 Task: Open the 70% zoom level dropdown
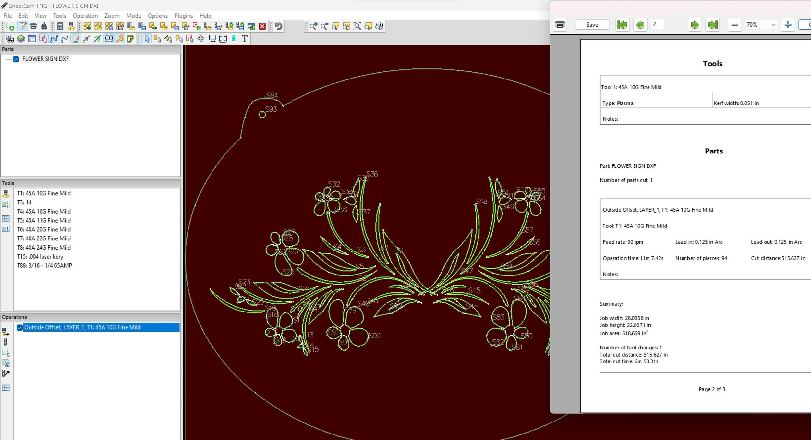pos(773,25)
